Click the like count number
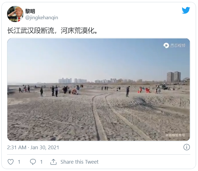 coord(19,162)
